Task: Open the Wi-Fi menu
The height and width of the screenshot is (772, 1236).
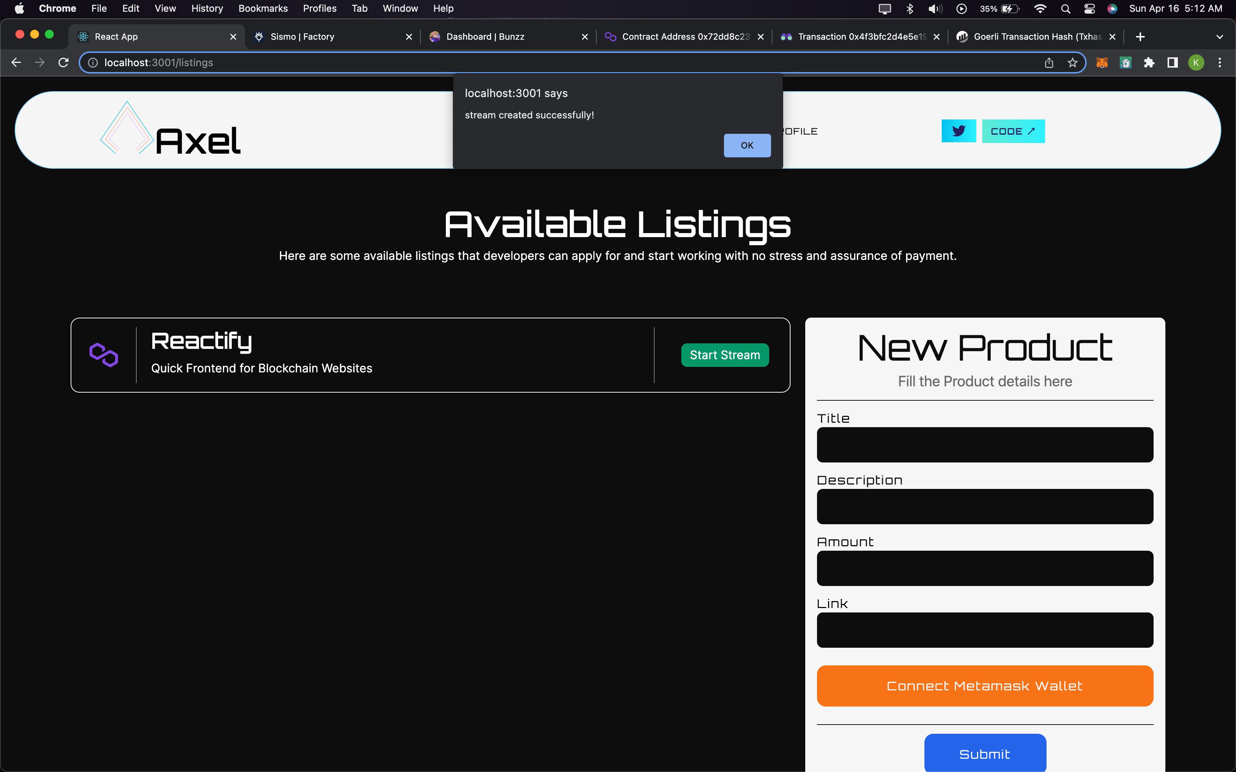Action: click(x=1040, y=8)
